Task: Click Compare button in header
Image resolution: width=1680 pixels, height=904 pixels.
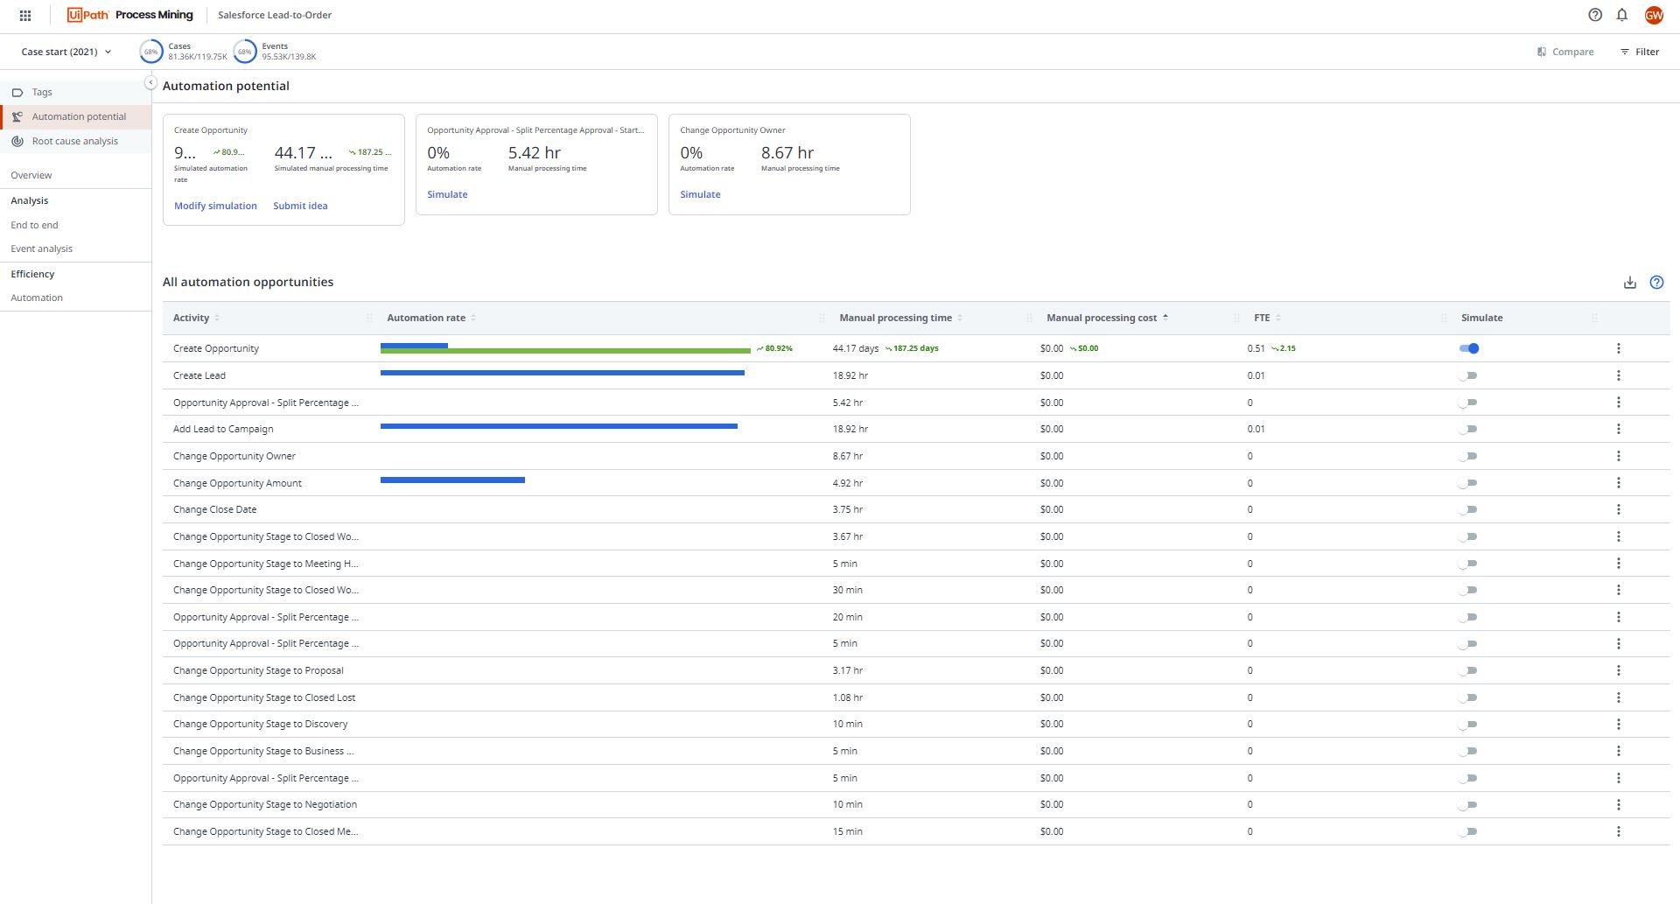Action: coord(1565,52)
